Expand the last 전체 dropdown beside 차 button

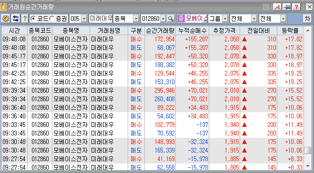tap(283, 19)
